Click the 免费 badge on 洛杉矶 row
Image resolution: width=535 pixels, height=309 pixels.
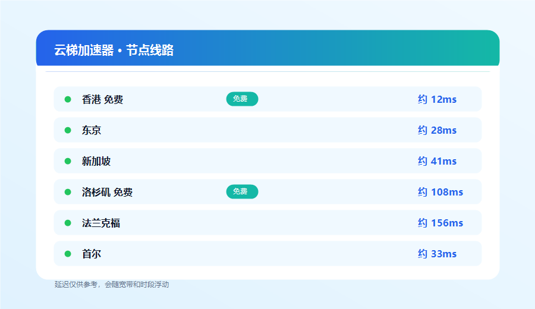click(243, 192)
